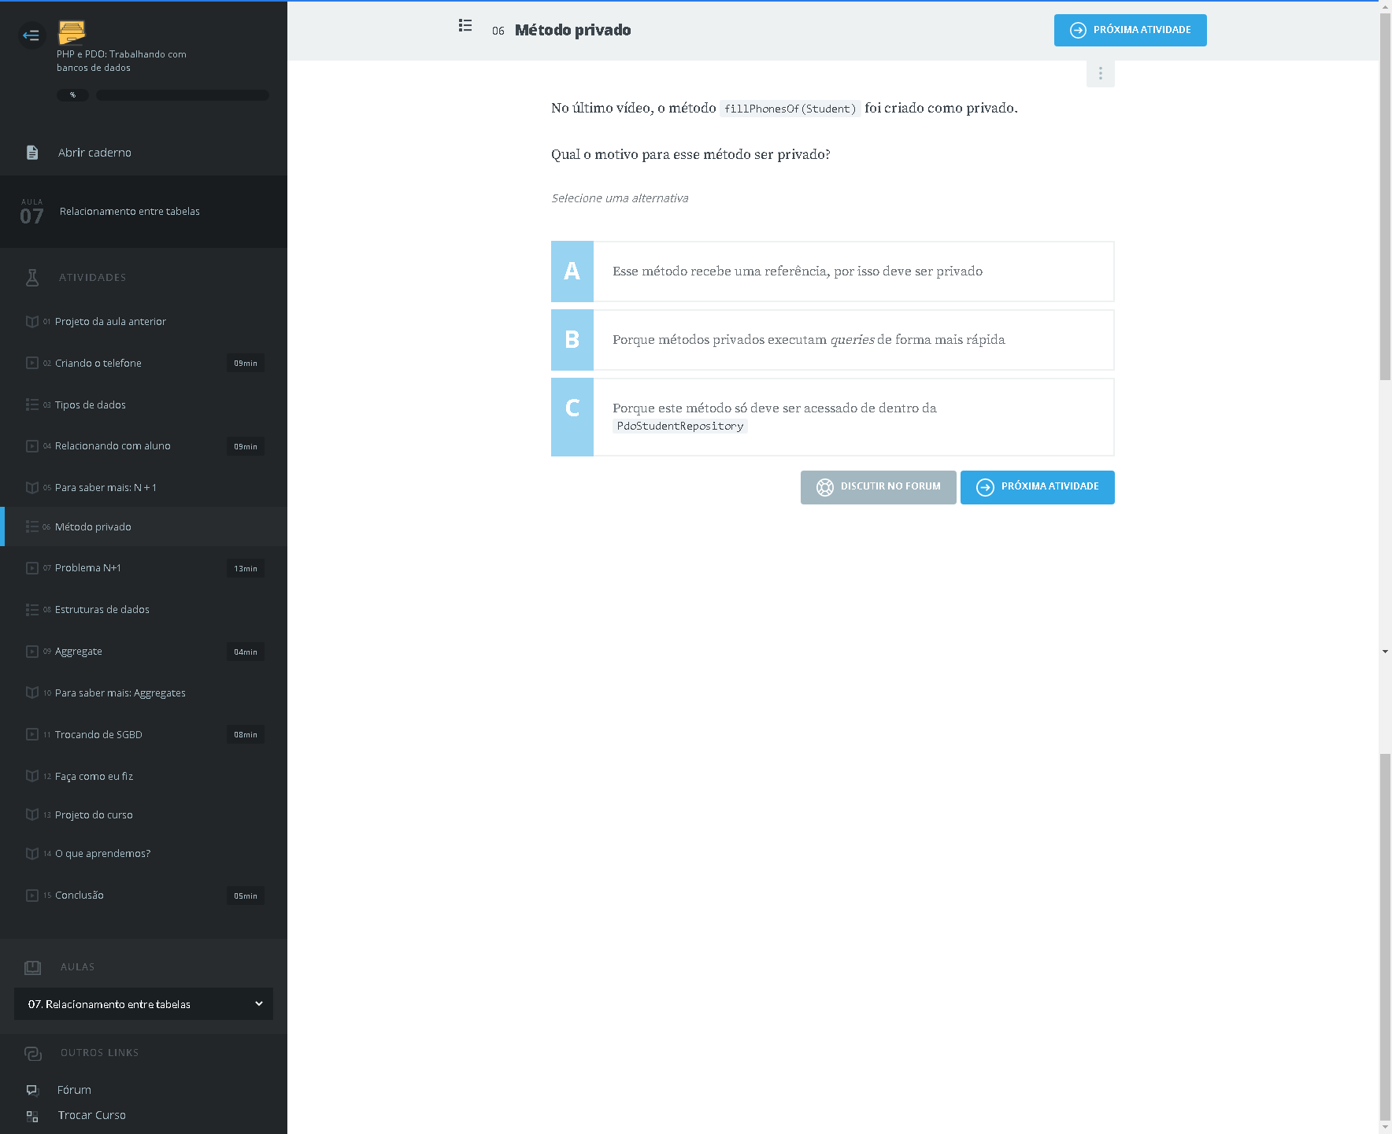Click the PHP e PDO course logo icon
The image size is (1392, 1134).
coord(72,32)
